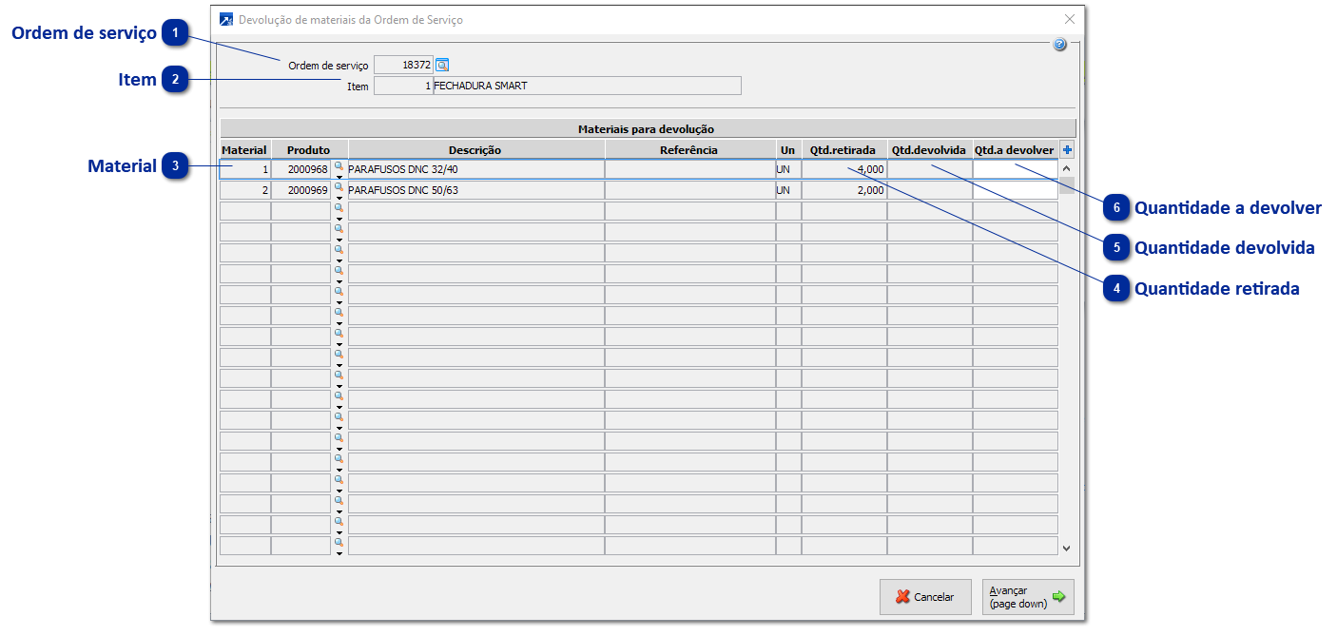Click Qtd.devolvida cell for PARAFUSOS DNC 50/63
1337x636 pixels.
coord(929,190)
